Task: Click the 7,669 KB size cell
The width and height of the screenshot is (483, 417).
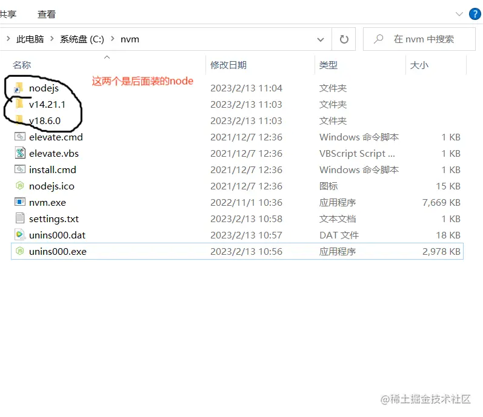Action: 441,203
